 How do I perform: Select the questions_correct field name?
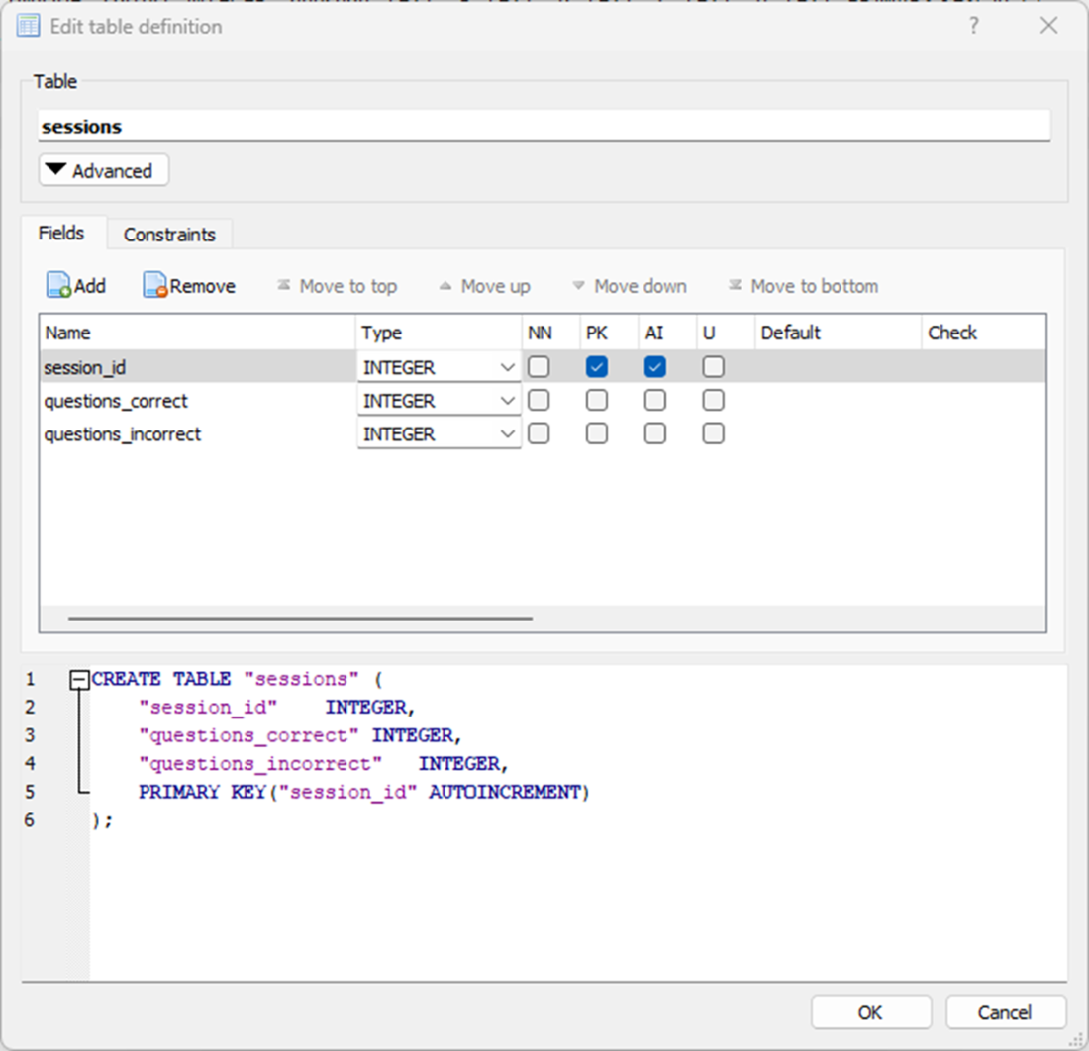pos(116,401)
